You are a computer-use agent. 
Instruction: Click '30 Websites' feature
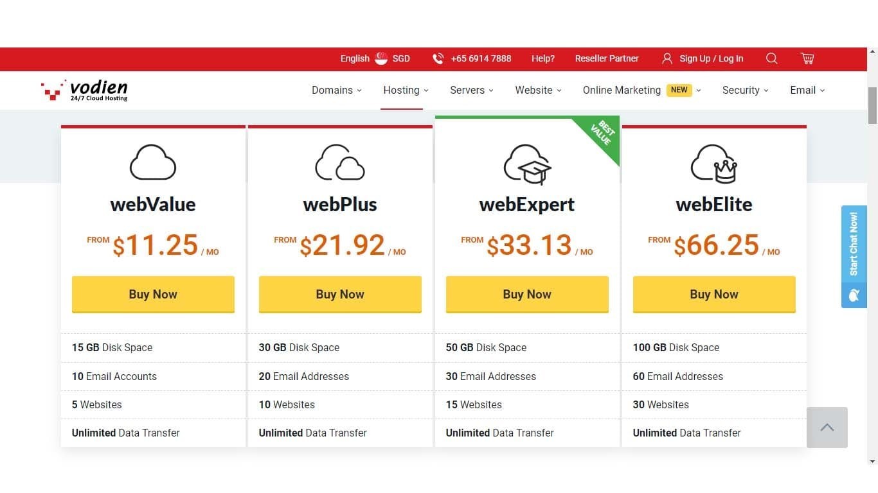point(661,405)
